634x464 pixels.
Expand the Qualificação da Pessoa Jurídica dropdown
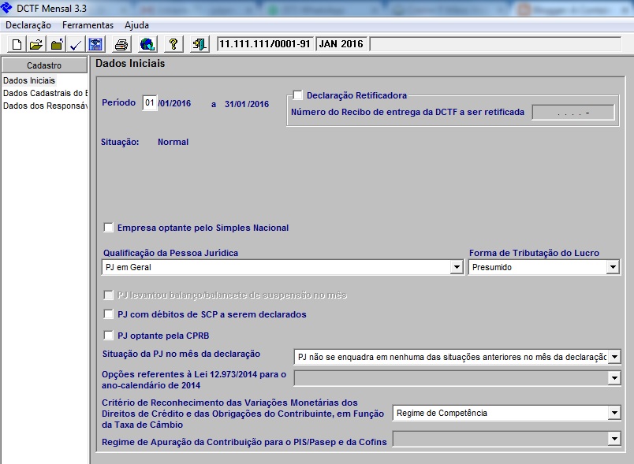click(457, 267)
